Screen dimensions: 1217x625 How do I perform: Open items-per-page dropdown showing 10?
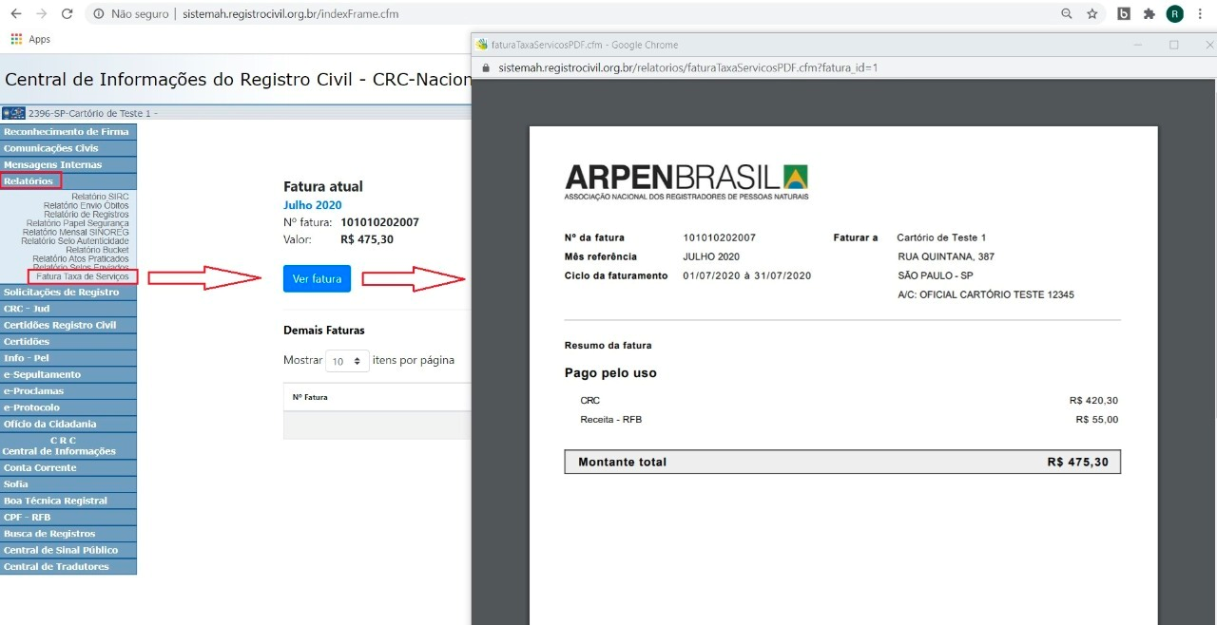(x=347, y=361)
